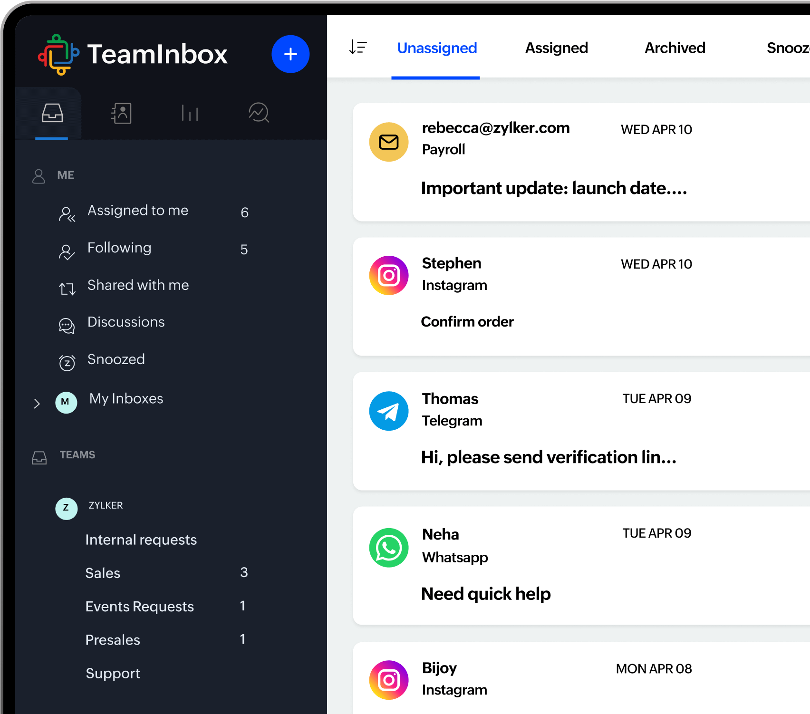Click the count 3 beside Sales
The width and height of the screenshot is (810, 714).
click(x=244, y=572)
